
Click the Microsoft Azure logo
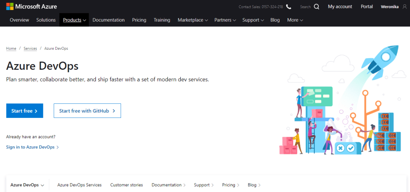[31, 6]
